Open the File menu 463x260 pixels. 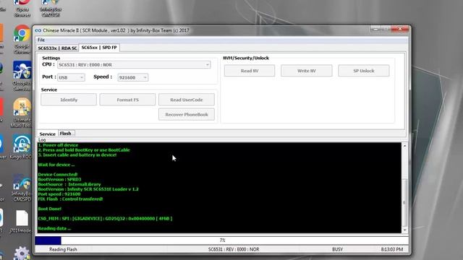41,40
